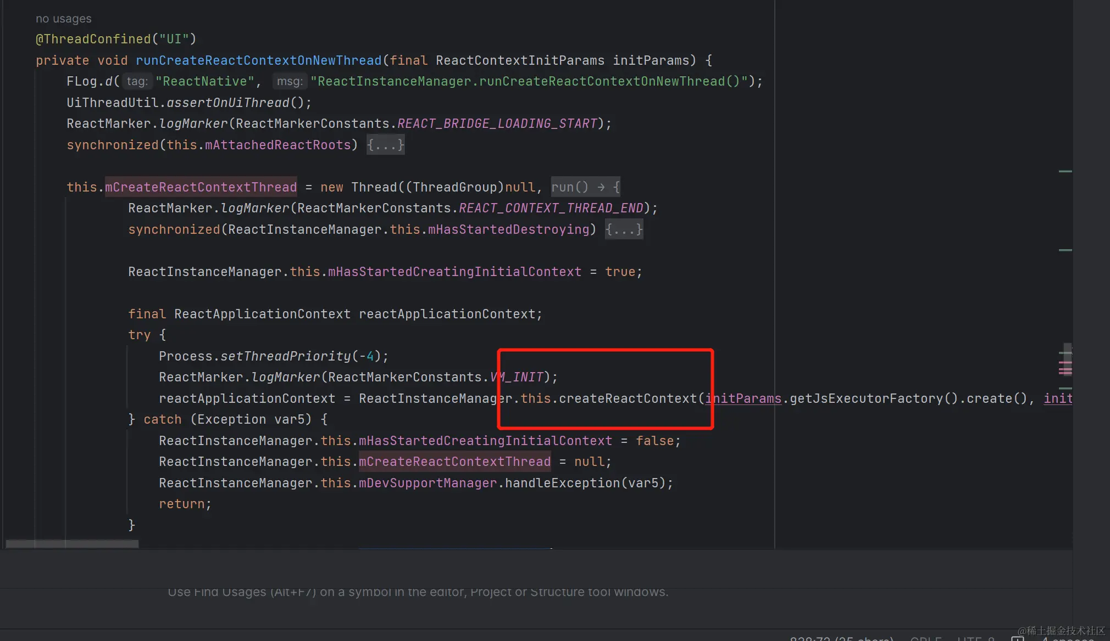The image size is (1110, 641).
Task: Expand the folded mHasStartedDestroying synchronized block
Action: [x=624, y=229]
